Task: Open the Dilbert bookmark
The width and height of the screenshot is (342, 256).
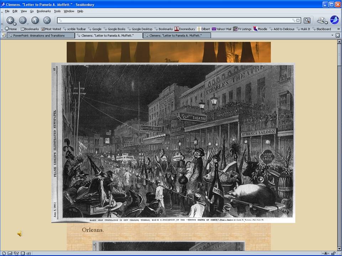Action: coord(203,29)
